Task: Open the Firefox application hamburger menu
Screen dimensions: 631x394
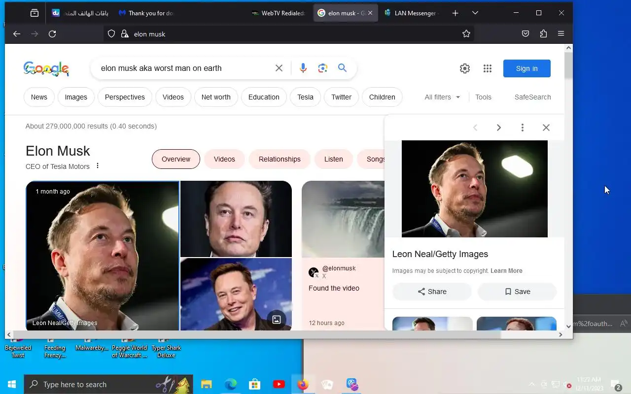Action: (561, 34)
